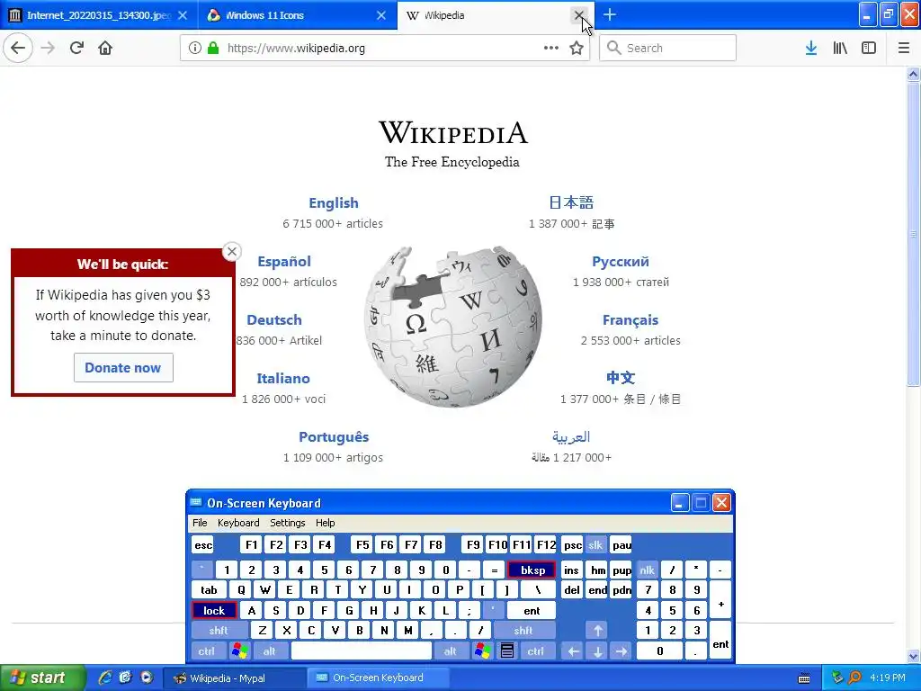
Task: Click the scrollbar down arrow
Action: coord(913,656)
